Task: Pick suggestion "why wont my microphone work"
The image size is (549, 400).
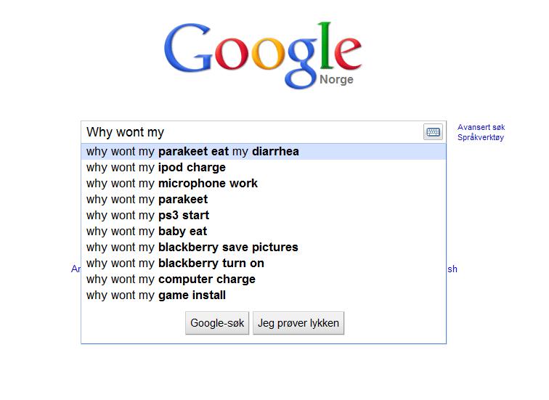Action: coord(264,184)
